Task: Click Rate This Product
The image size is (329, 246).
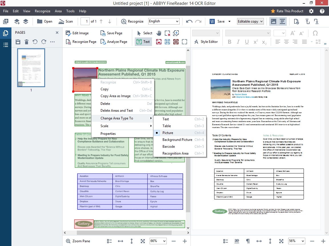Action: [x=287, y=11]
